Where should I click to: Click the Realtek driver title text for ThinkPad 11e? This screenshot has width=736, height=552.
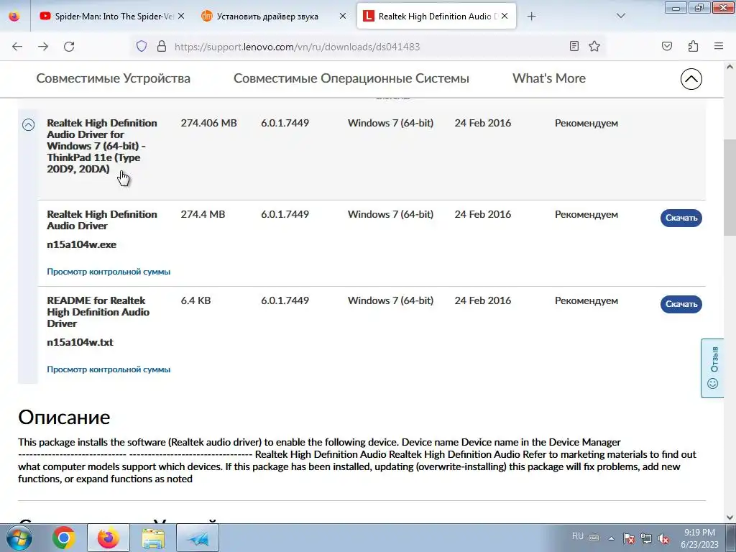pos(102,146)
